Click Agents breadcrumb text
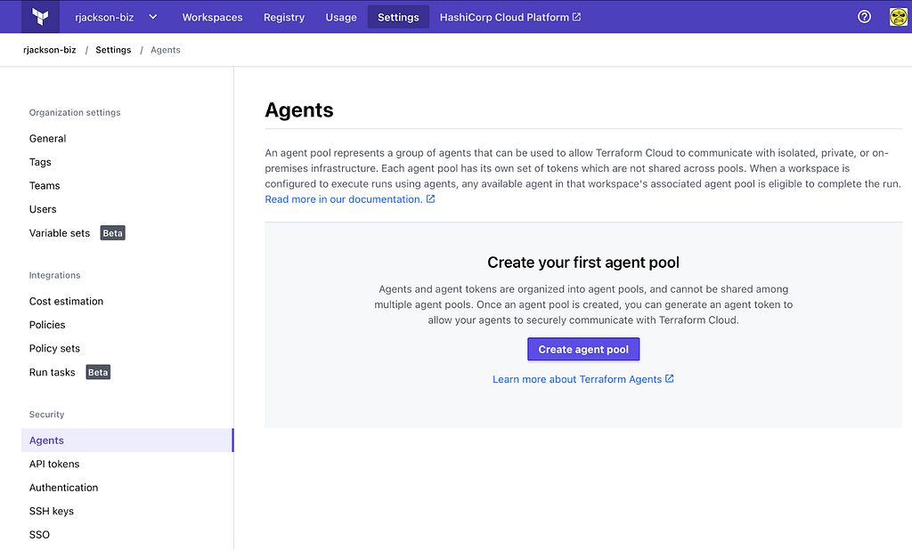 click(x=165, y=50)
